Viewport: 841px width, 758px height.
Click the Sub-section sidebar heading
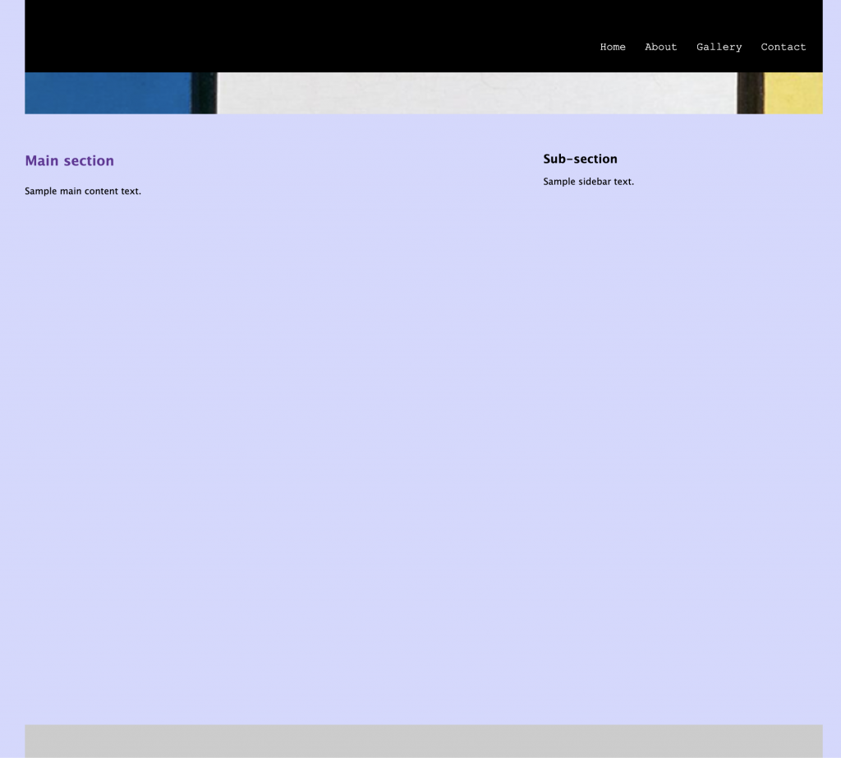580,159
